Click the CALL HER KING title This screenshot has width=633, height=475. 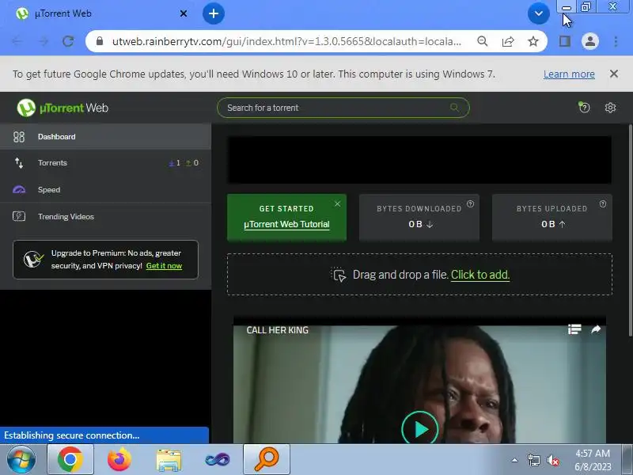pyautogui.click(x=278, y=330)
